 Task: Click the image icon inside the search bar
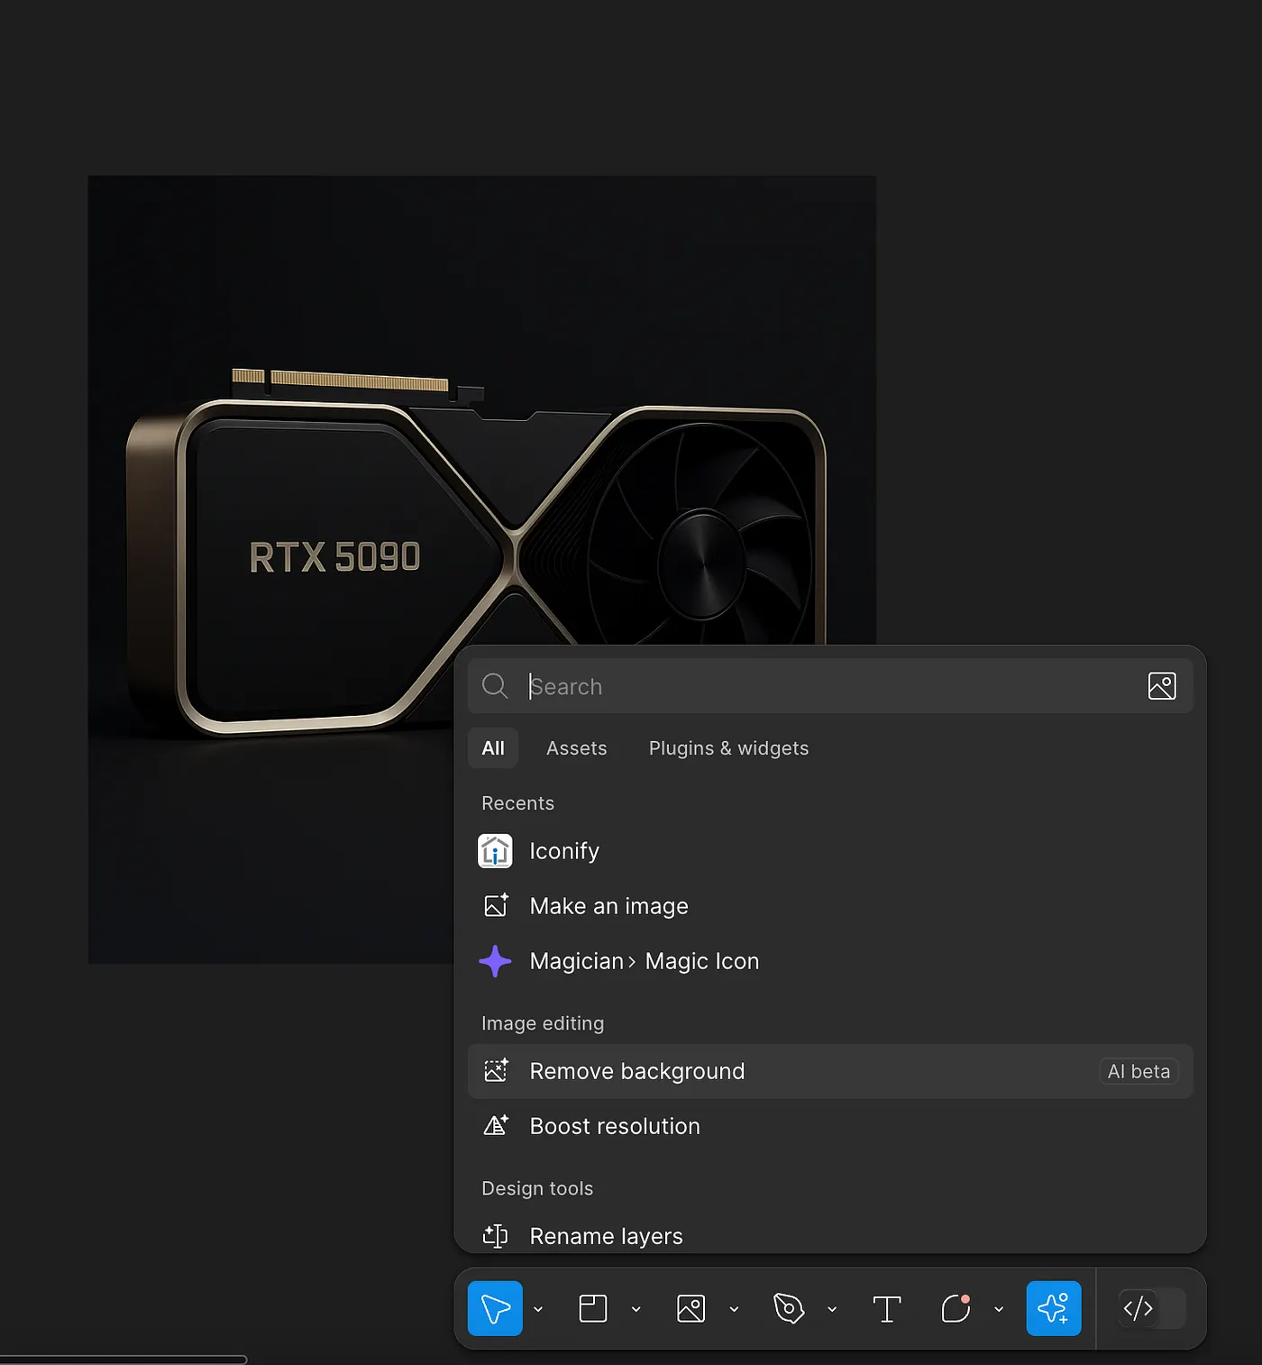[x=1162, y=686]
